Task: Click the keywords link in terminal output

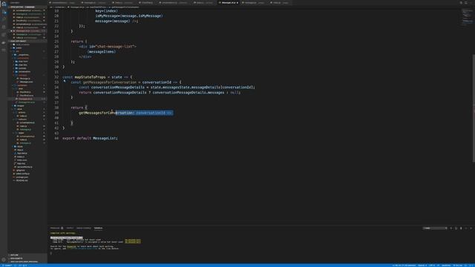Action: [x=71, y=247]
